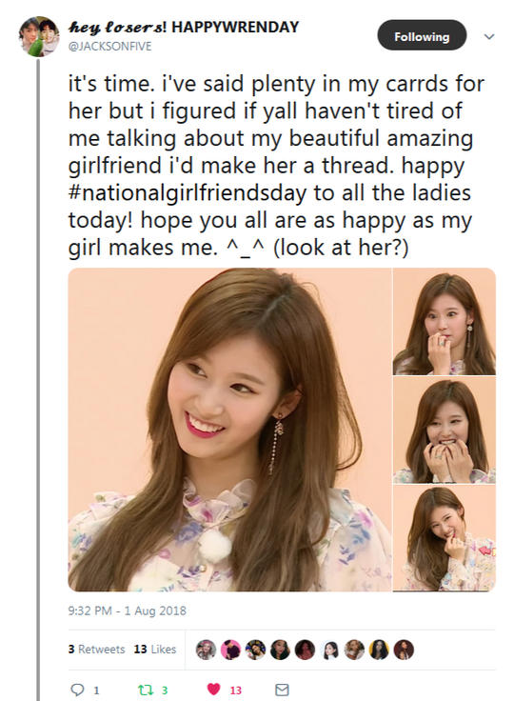Open the last liker avatar in the row
The width and height of the screenshot is (514, 701).
pyautogui.click(x=404, y=650)
